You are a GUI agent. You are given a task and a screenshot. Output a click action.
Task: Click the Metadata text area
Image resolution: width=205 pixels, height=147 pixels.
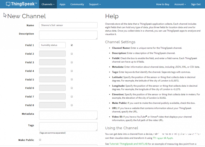(68, 115)
